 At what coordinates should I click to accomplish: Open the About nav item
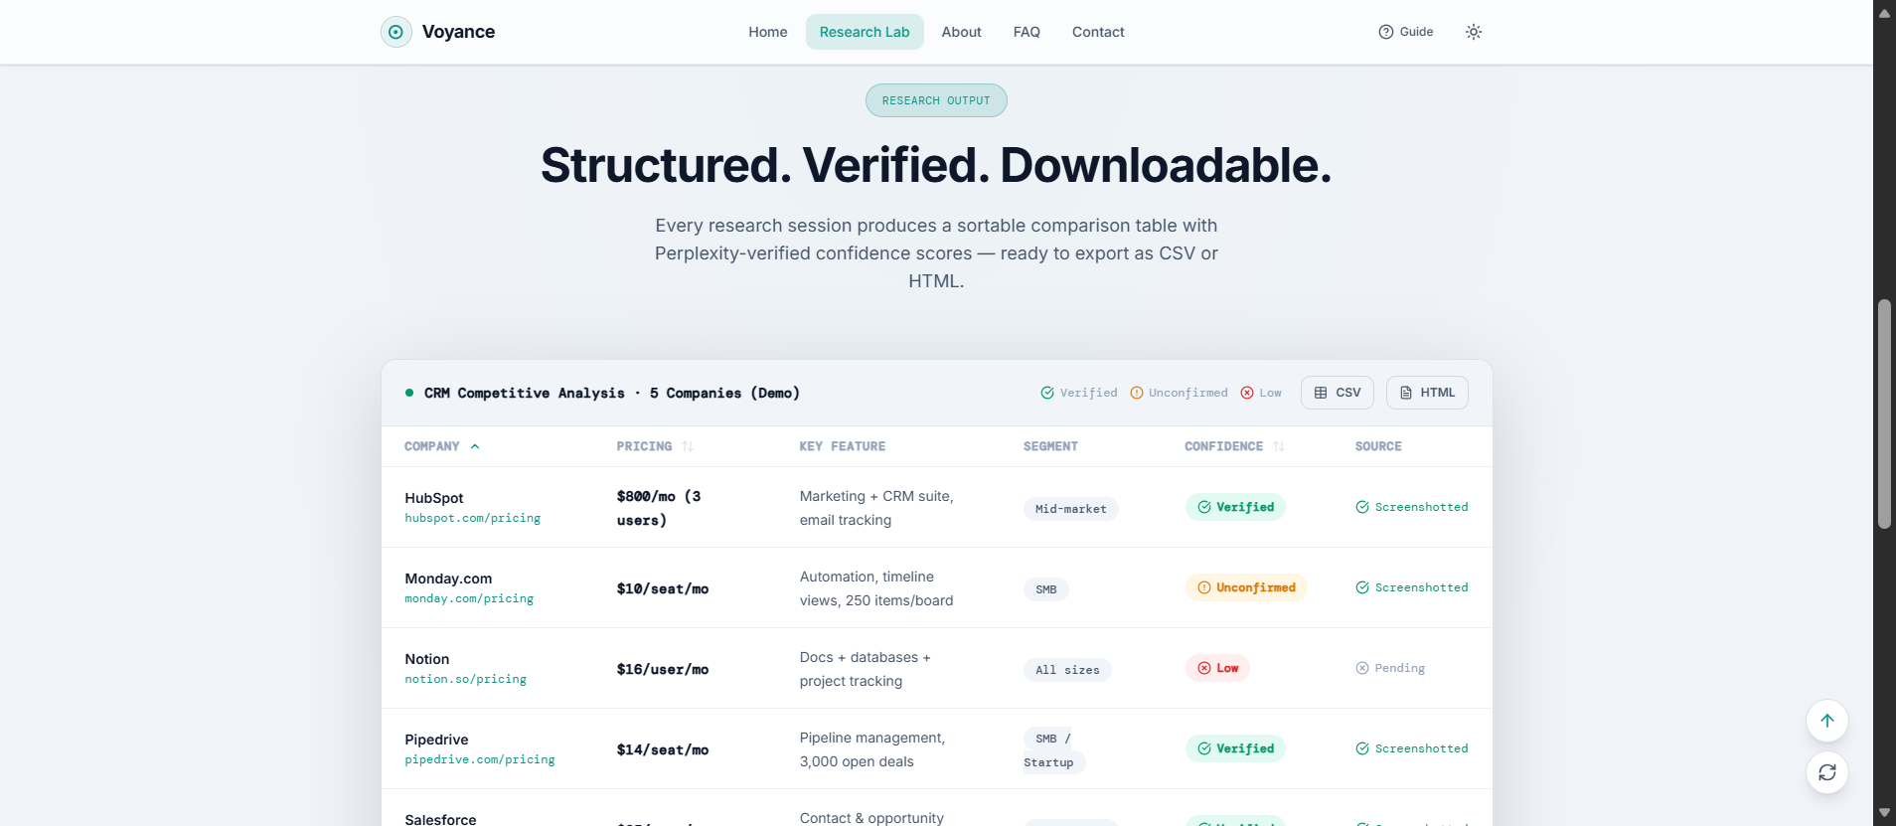[x=961, y=32]
